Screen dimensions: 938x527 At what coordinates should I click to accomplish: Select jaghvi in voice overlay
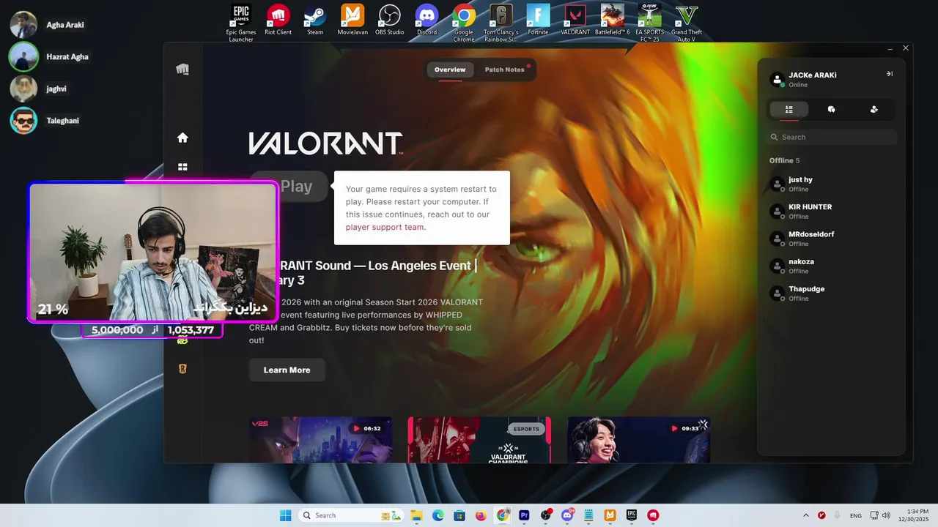[x=37, y=89]
